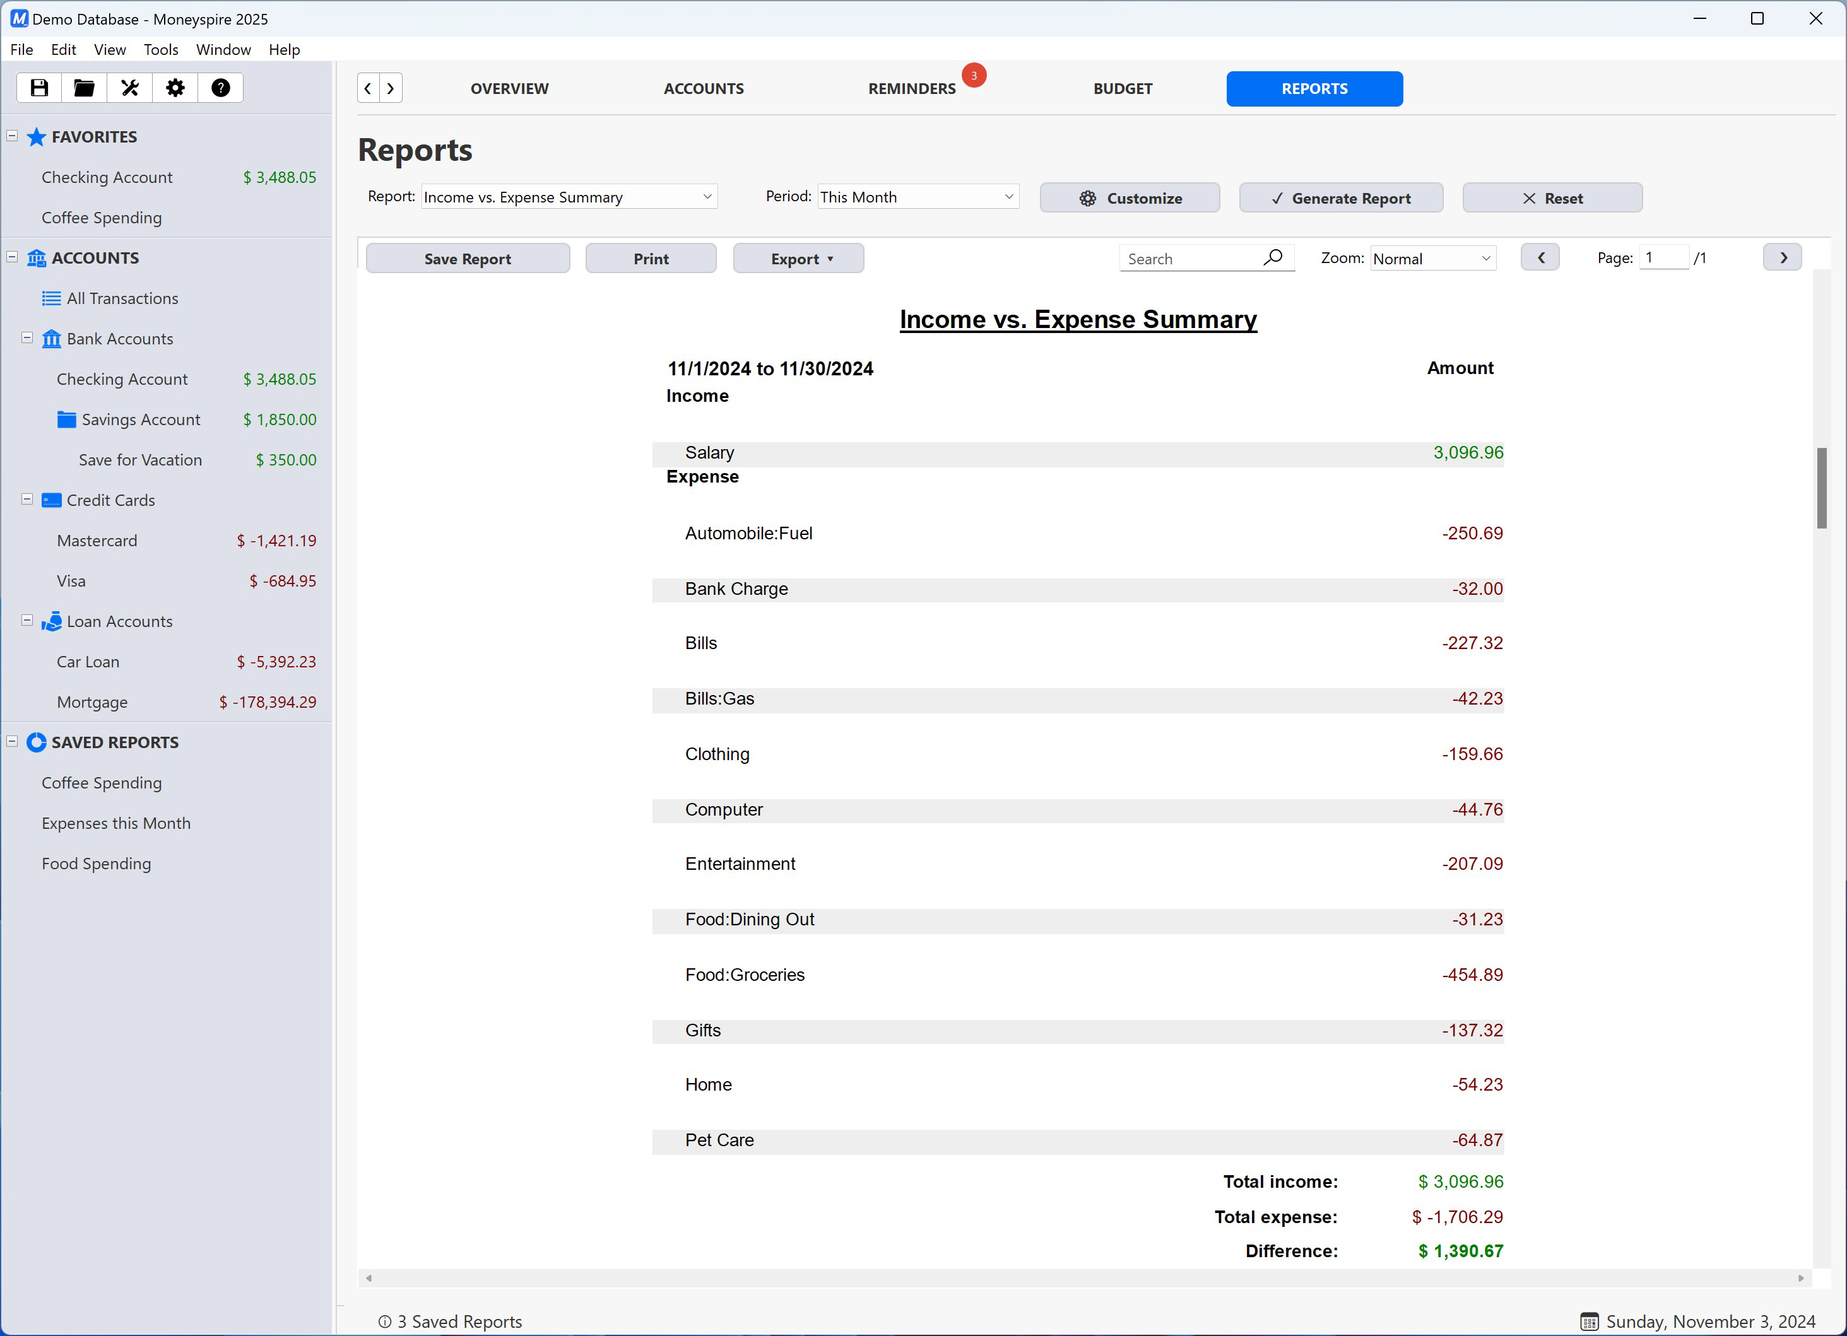Open the Tools menu

point(162,50)
